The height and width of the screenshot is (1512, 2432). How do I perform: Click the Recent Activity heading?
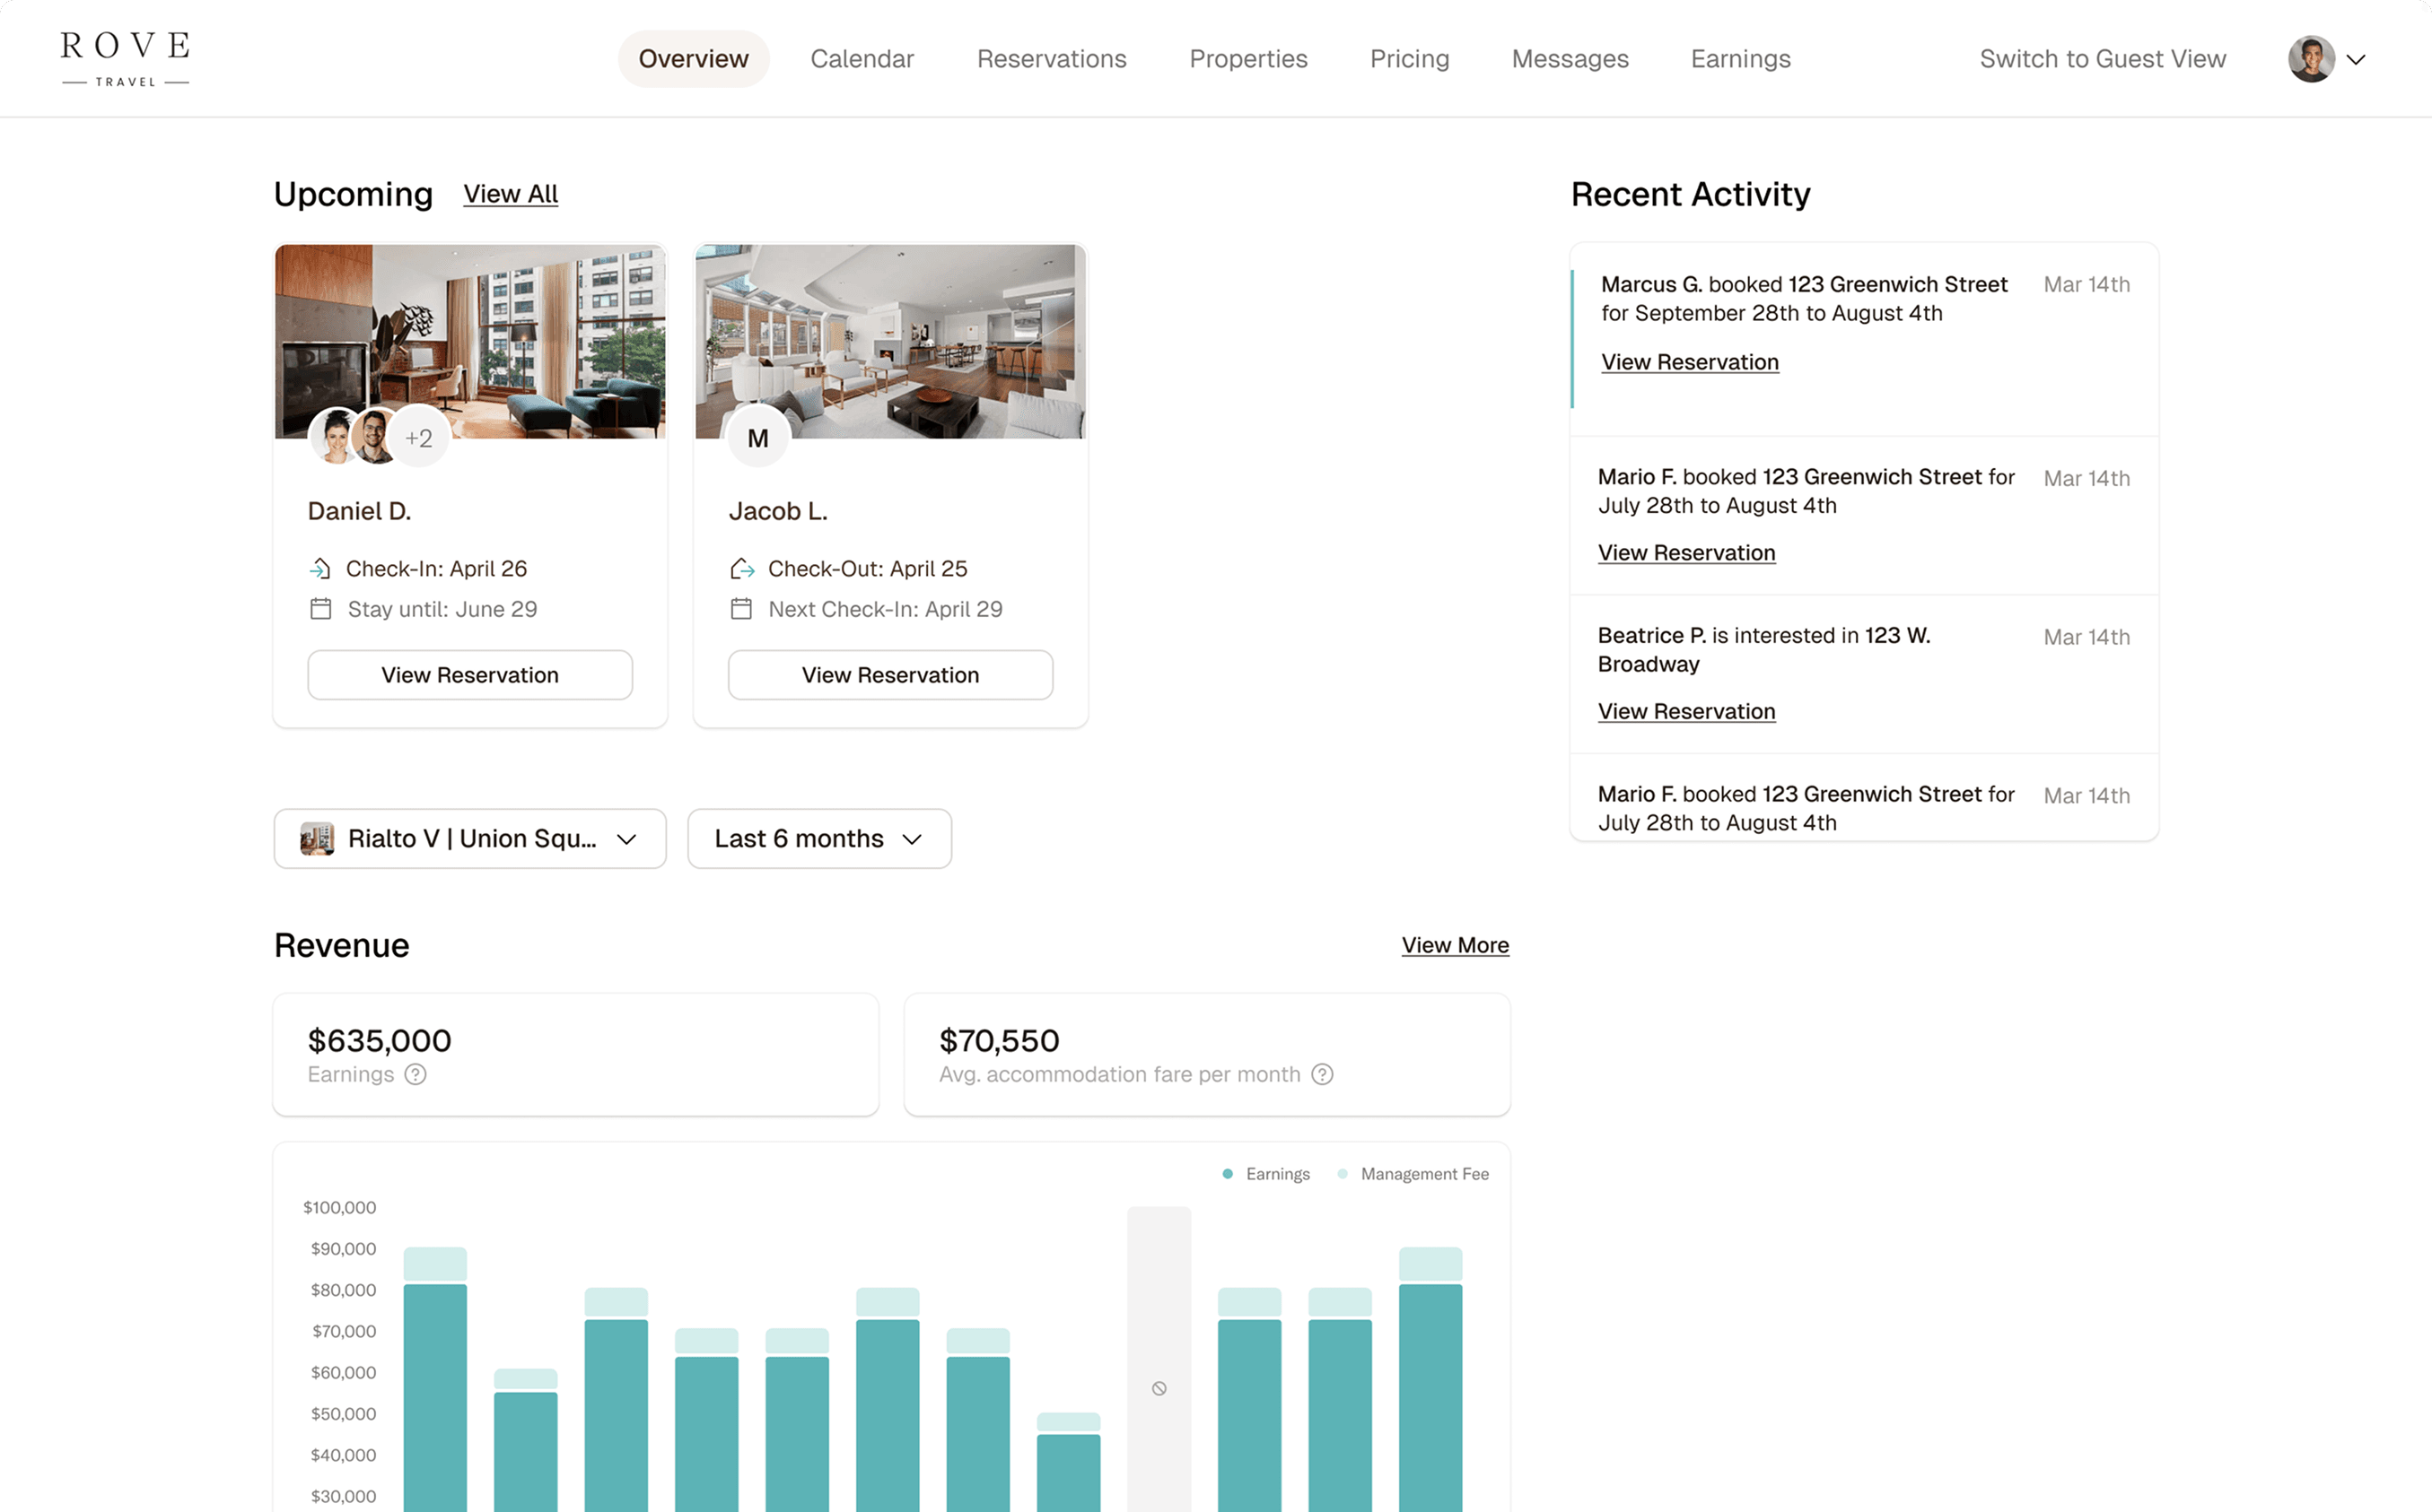tap(1690, 194)
